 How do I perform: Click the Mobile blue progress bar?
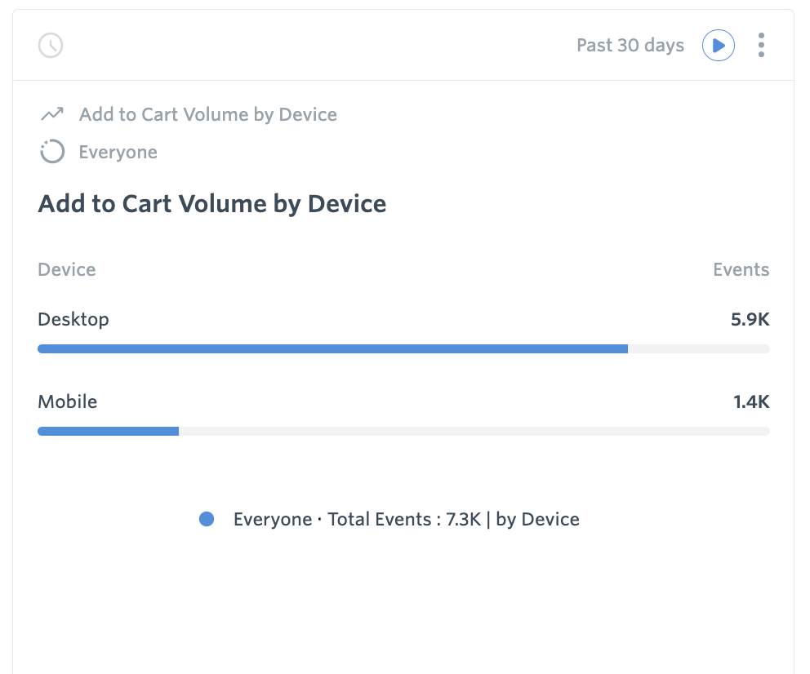pos(108,431)
